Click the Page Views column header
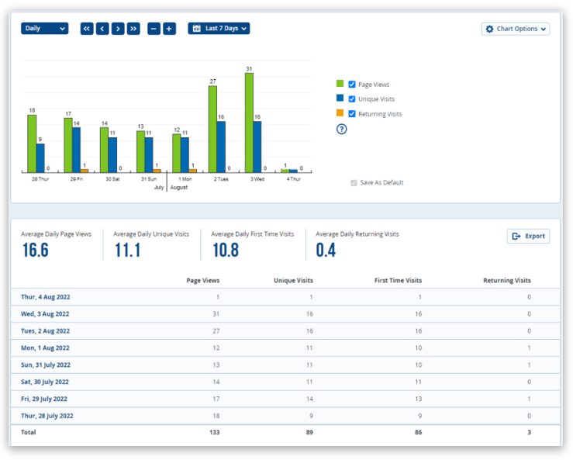 pyautogui.click(x=203, y=281)
